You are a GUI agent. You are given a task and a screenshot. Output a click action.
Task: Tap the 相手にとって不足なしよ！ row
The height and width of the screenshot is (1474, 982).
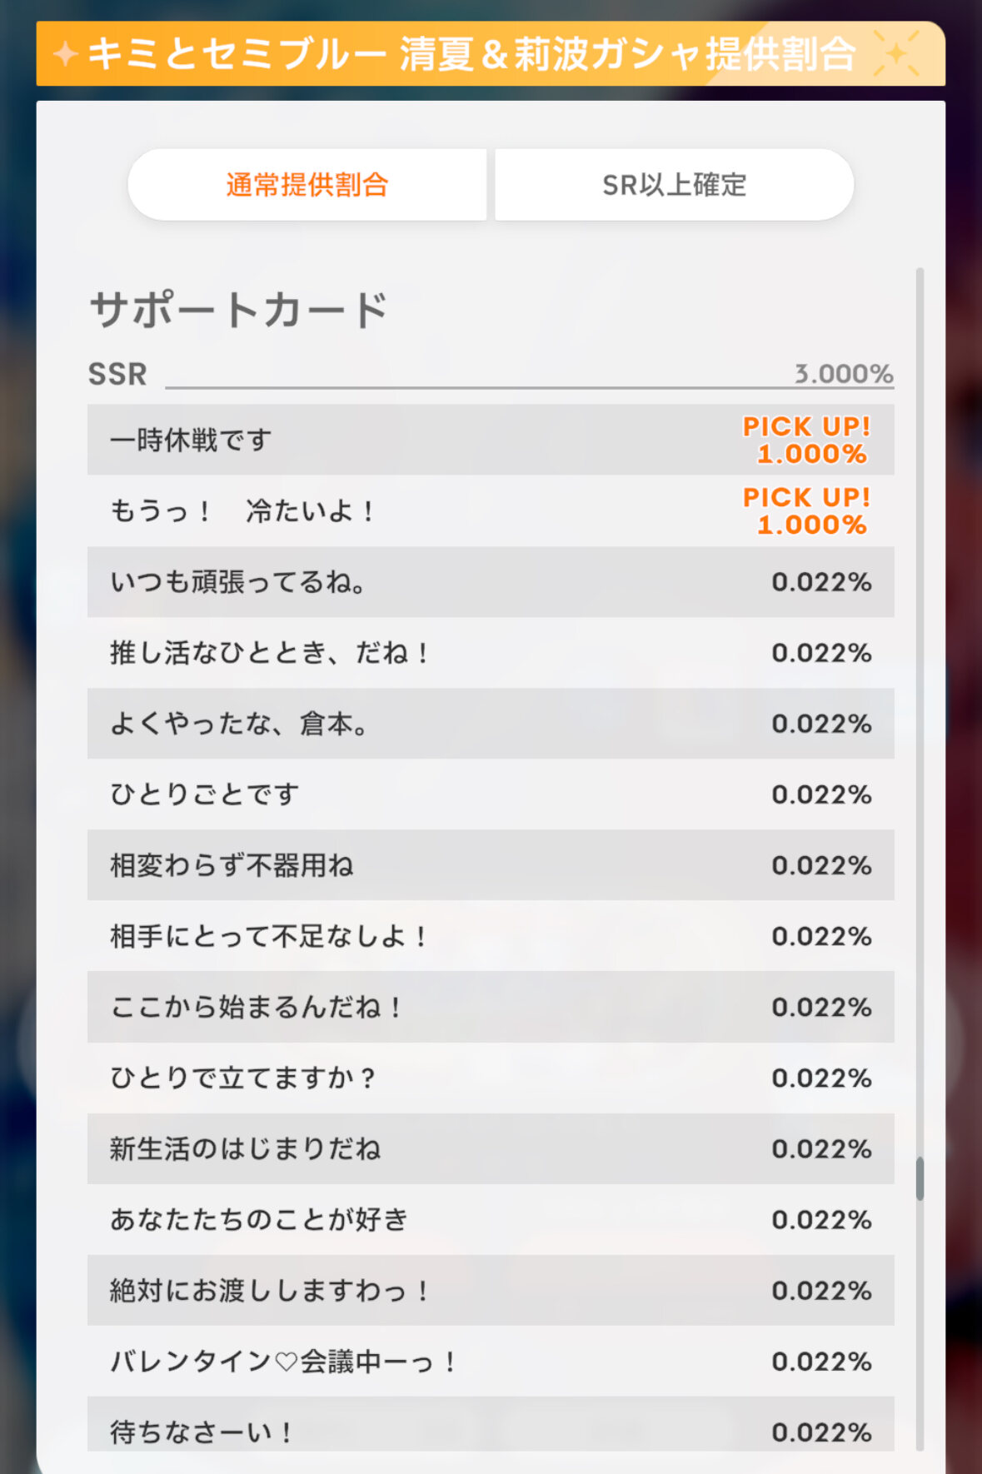click(491, 935)
